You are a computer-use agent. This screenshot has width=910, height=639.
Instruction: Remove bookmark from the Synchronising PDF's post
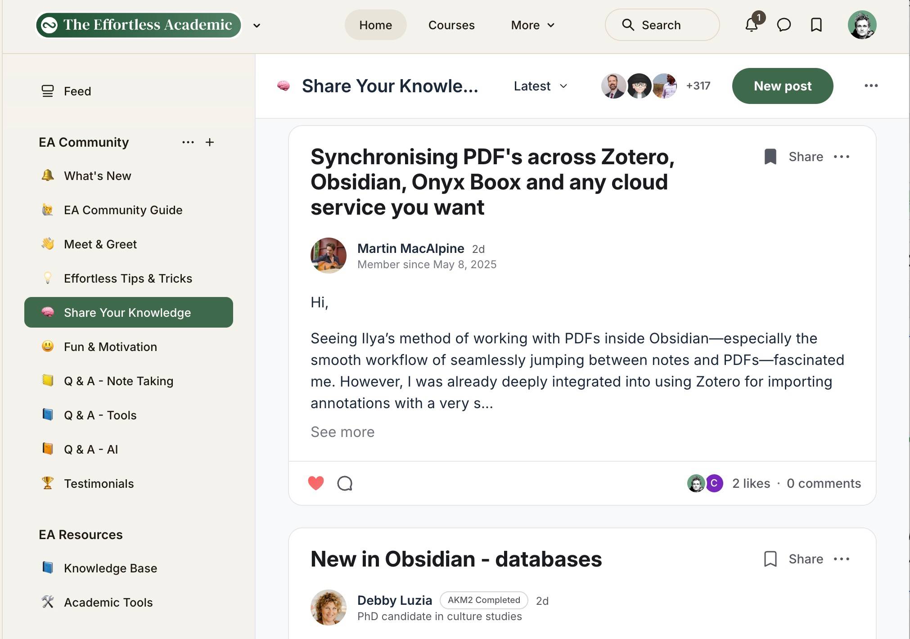pos(770,157)
